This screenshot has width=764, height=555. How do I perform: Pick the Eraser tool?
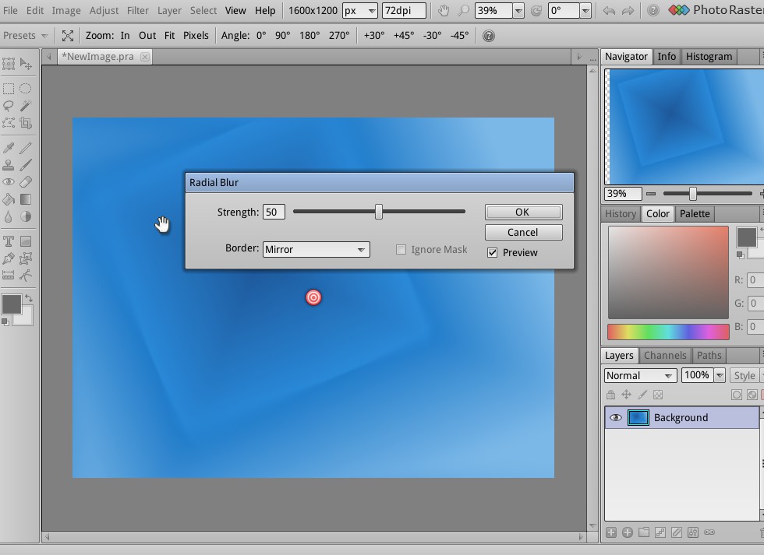coord(26,182)
